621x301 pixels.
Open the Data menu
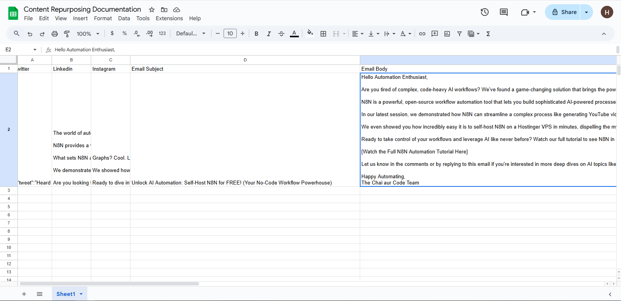(124, 18)
